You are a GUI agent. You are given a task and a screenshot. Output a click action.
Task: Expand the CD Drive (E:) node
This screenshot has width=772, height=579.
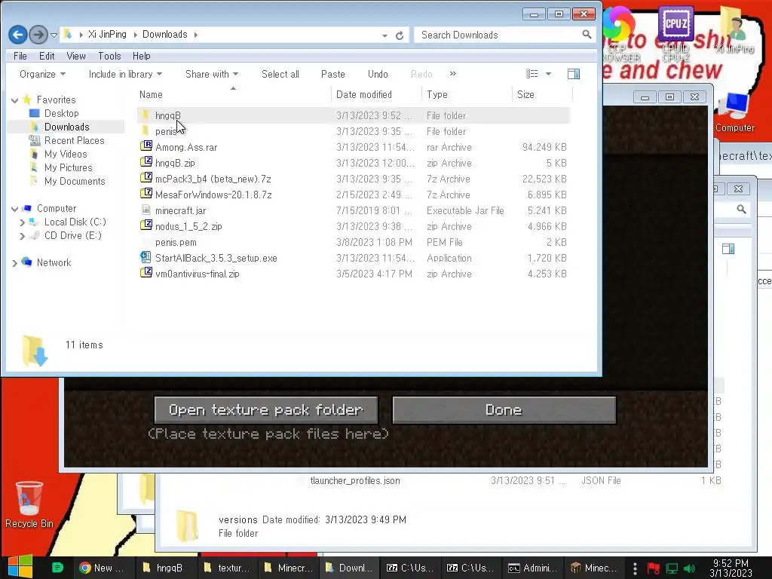(x=22, y=236)
